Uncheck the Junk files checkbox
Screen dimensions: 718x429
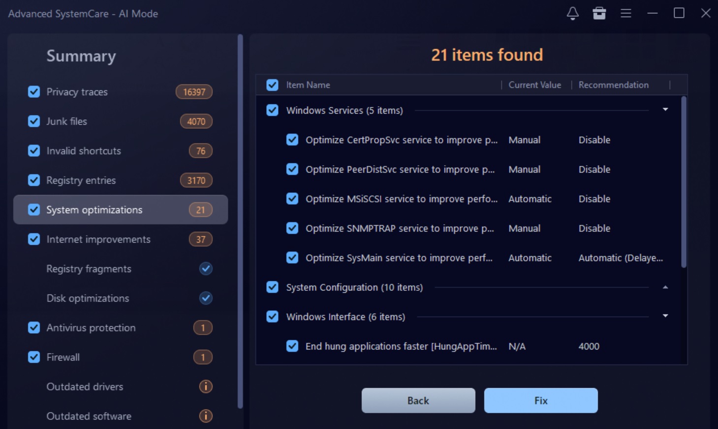click(x=34, y=121)
